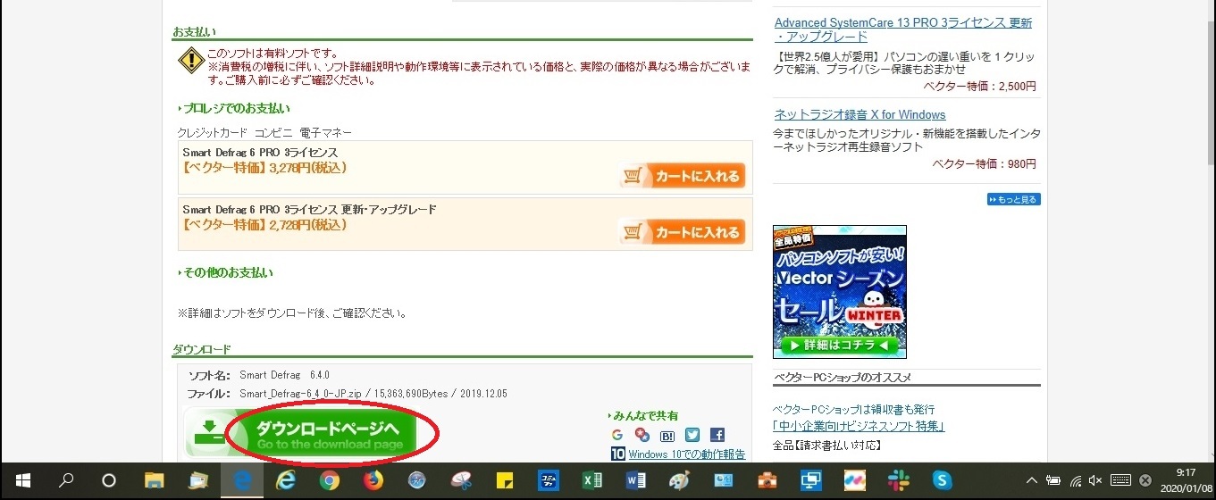Launch Firefox from taskbar
This screenshot has width=1216, height=500.
pos(373,480)
